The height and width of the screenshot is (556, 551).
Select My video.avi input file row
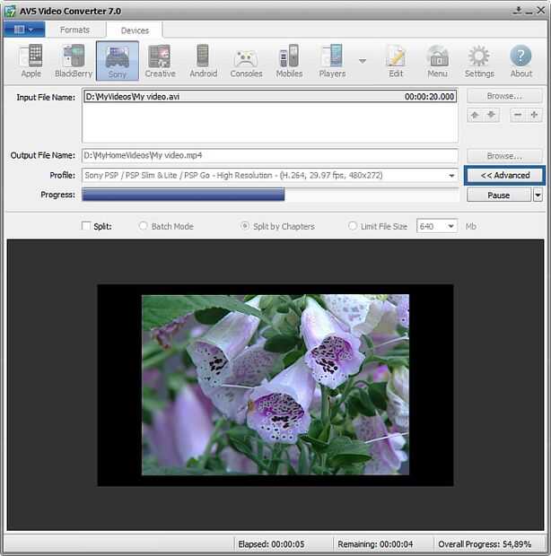pyautogui.click(x=270, y=97)
